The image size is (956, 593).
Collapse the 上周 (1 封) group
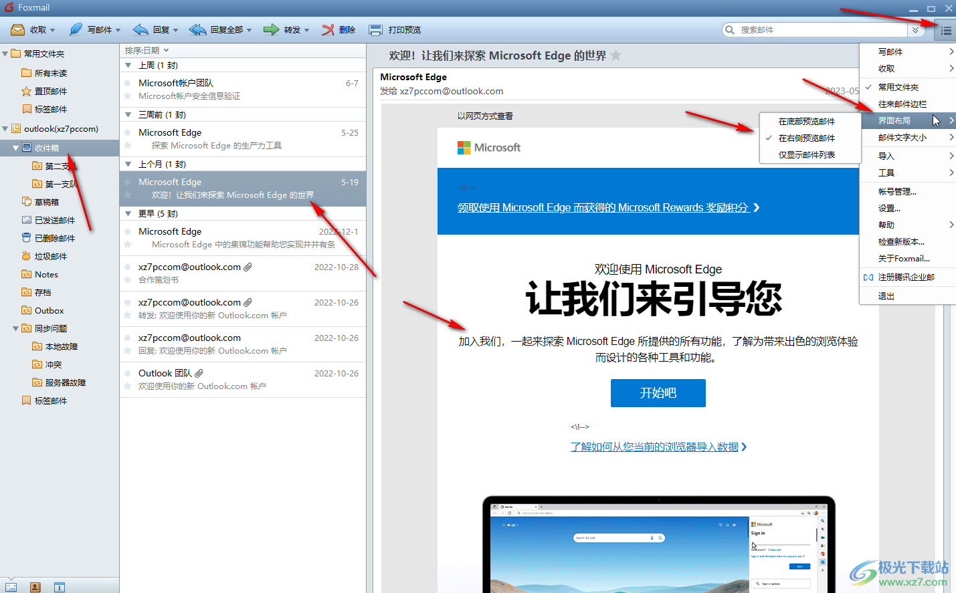pyautogui.click(x=128, y=66)
